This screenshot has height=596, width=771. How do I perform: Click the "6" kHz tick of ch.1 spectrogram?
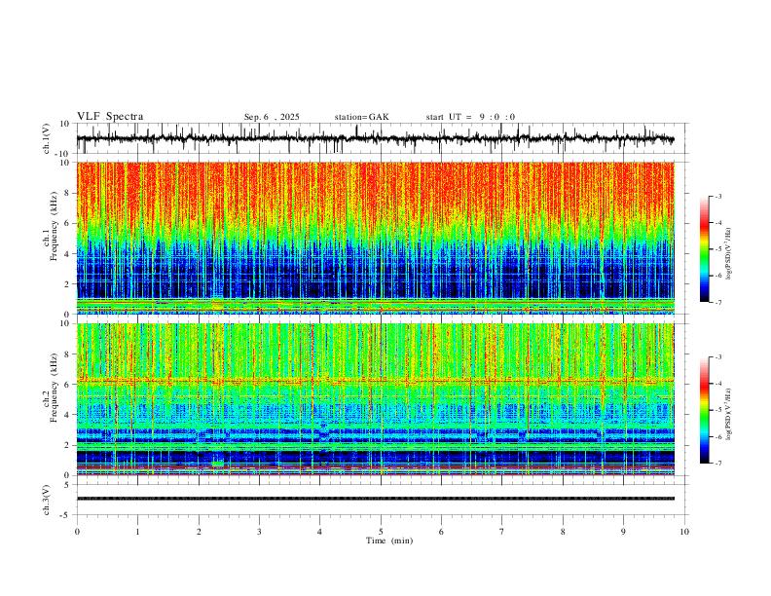coord(68,223)
